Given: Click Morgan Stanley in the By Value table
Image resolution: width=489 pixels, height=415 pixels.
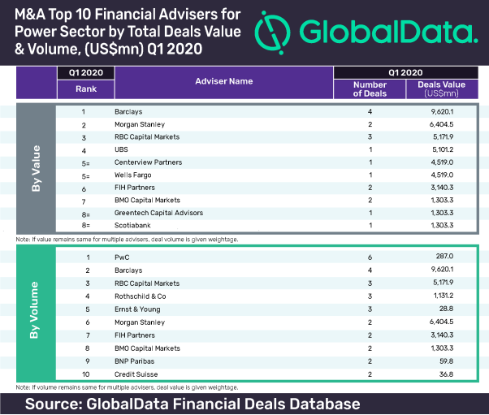Looking at the screenshot, I should (x=140, y=125).
